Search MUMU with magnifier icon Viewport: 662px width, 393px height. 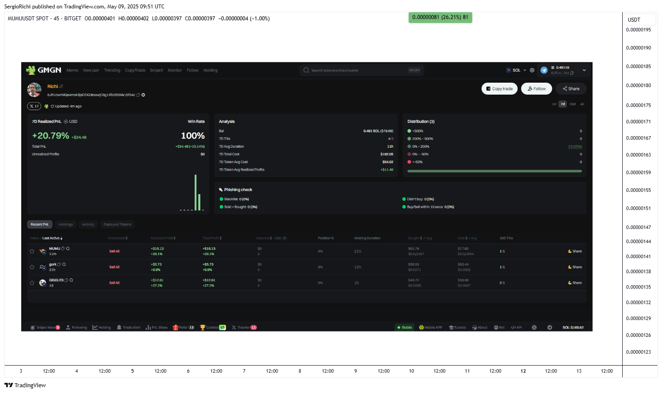pos(68,248)
